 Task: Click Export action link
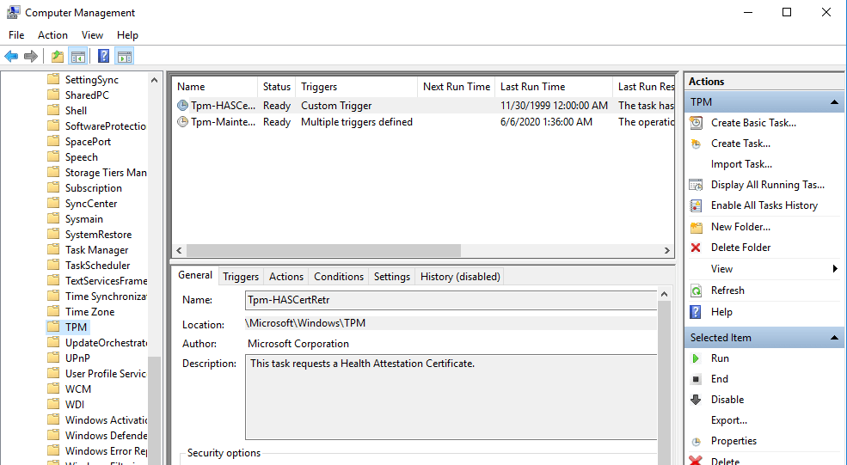click(x=728, y=420)
